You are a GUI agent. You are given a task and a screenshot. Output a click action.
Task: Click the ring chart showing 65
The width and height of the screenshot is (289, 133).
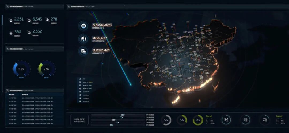click(x=245, y=120)
